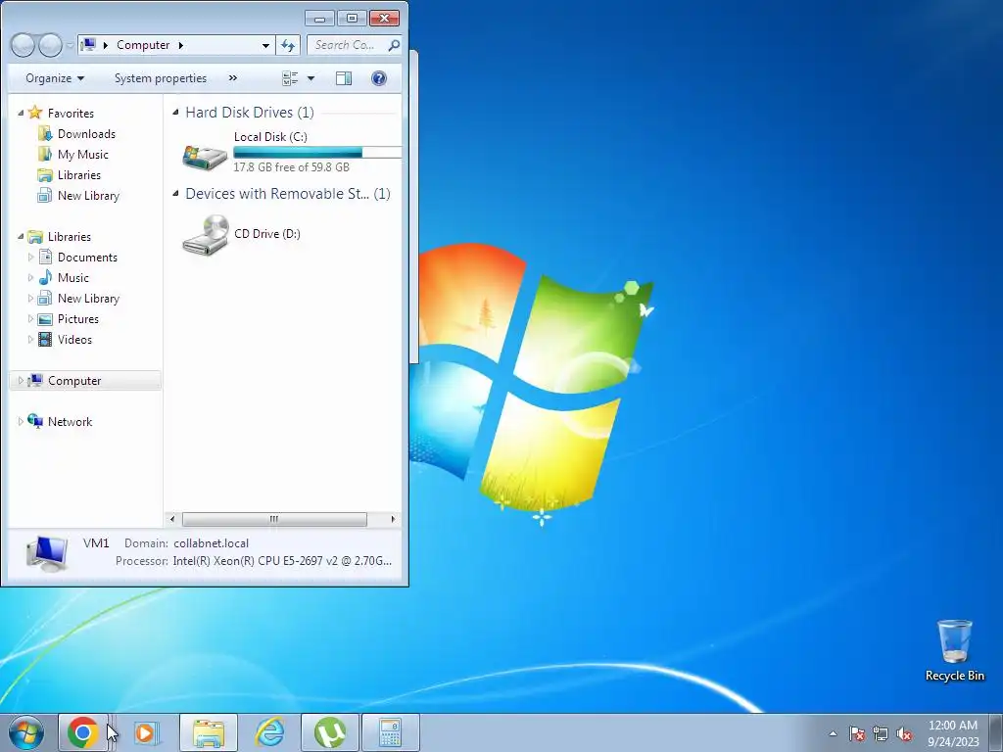Screen dimensions: 1003x752
Task: Expand the Computer tree node
Action: [21, 381]
